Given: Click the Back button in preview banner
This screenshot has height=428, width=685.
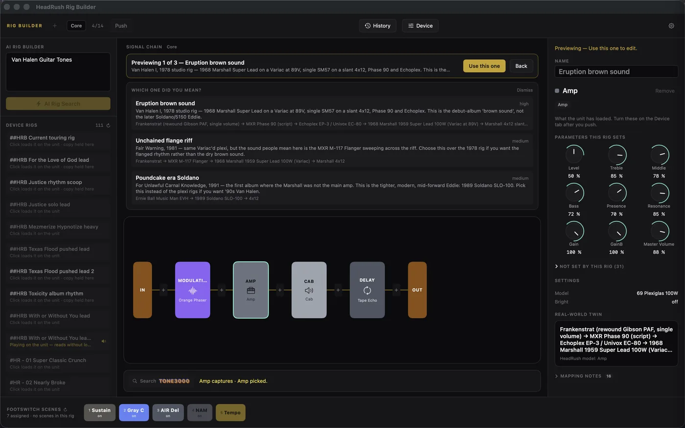Looking at the screenshot, I should [x=521, y=66].
